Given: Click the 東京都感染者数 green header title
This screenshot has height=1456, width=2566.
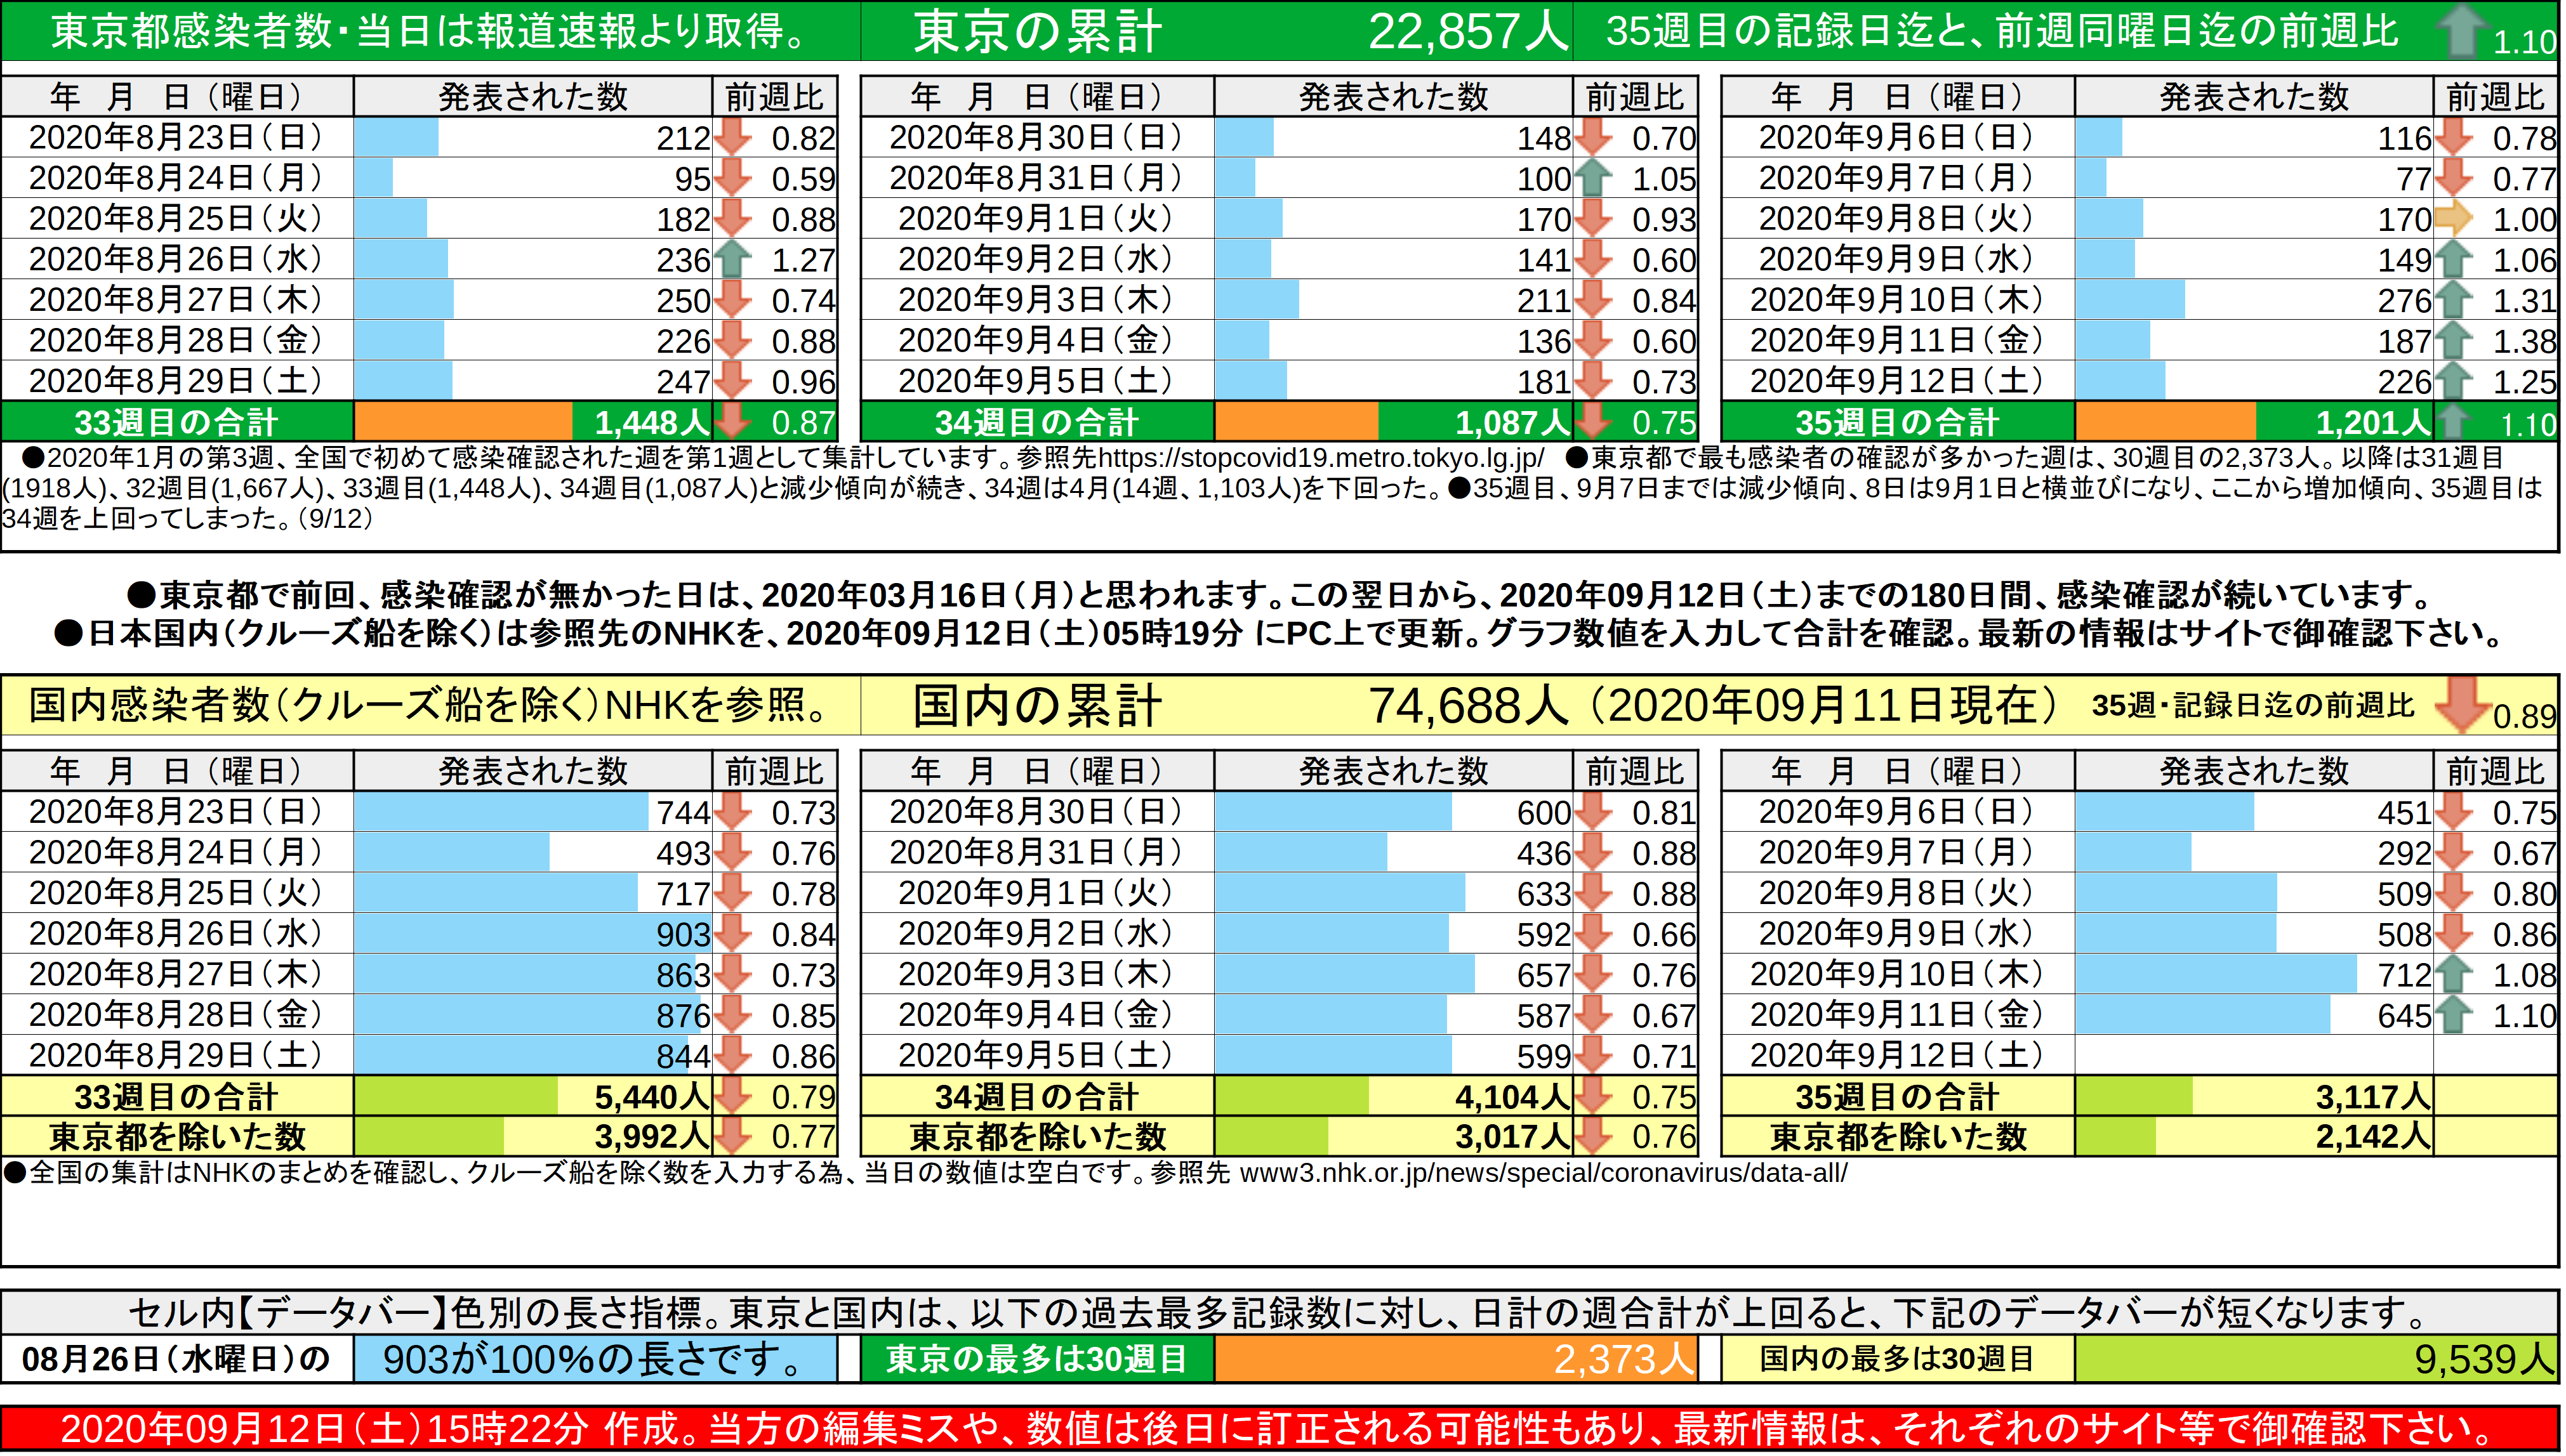Looking at the screenshot, I should [430, 31].
